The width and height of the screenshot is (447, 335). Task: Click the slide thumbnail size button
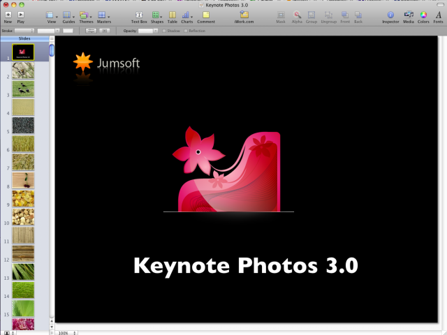9,333
